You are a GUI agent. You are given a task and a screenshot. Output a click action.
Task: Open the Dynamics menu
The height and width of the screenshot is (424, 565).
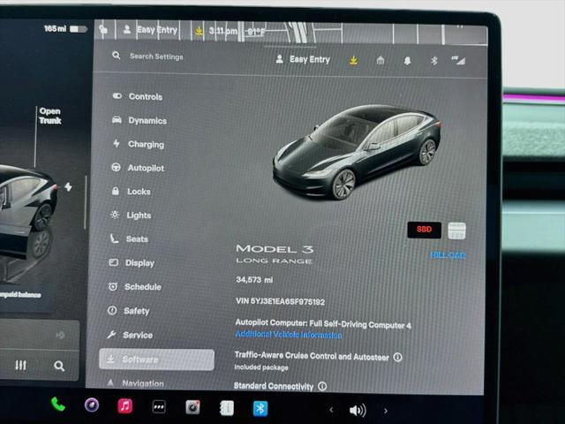coord(139,120)
